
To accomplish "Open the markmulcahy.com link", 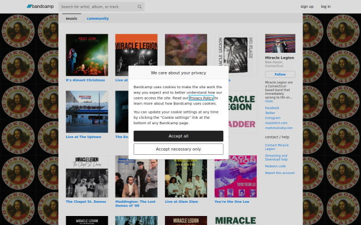I will point(279,128).
